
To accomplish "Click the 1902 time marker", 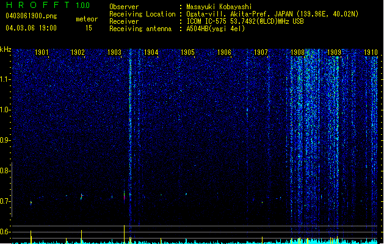I will point(78,52).
